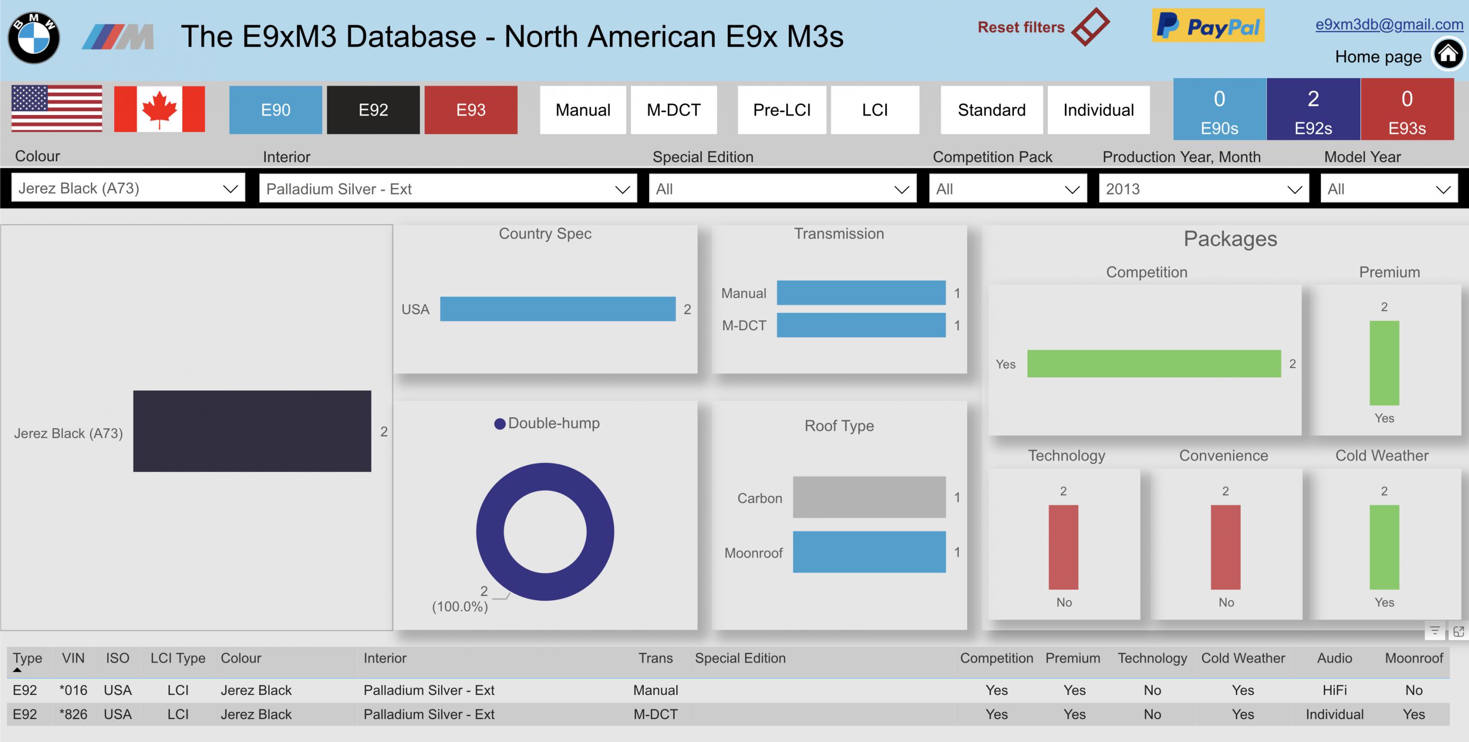Select the Jerez Black (A73) colour bar
This screenshot has width=1469, height=742.
[252, 431]
